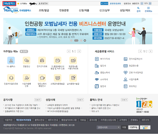Open 소비제세 service

pos(101,79)
